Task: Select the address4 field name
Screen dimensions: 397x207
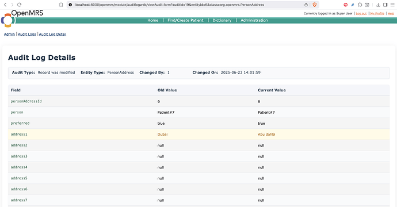Action: [19, 167]
